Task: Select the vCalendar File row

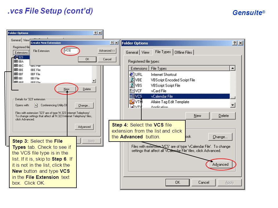Action: (x=180, y=96)
